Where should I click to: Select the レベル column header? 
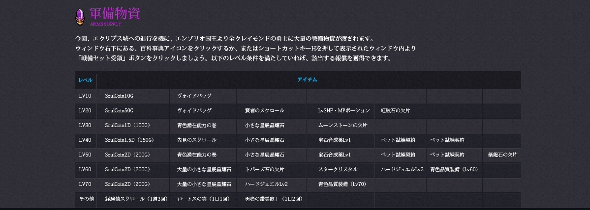click(x=85, y=80)
